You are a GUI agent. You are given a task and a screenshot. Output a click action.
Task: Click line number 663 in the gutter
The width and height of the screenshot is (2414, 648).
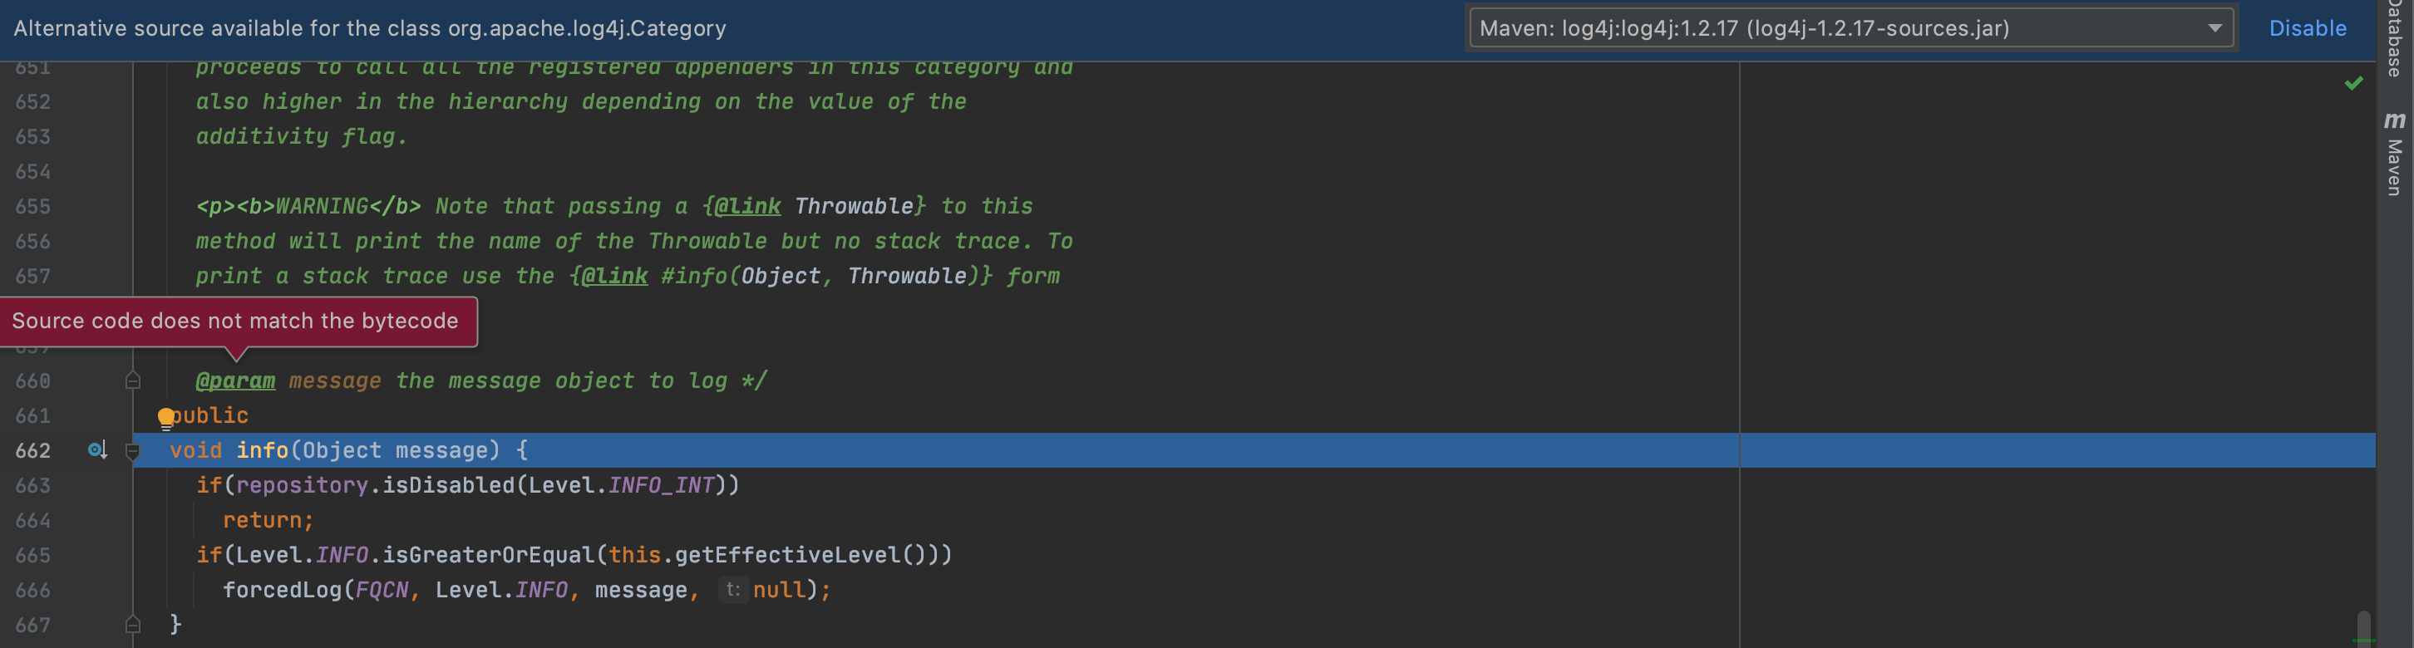tap(32, 485)
